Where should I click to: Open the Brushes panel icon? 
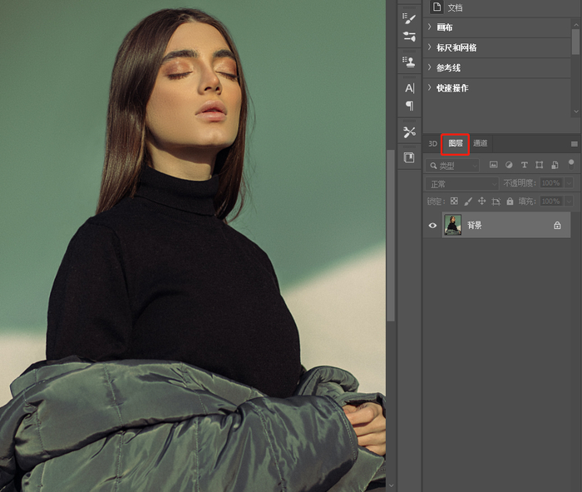[x=409, y=18]
